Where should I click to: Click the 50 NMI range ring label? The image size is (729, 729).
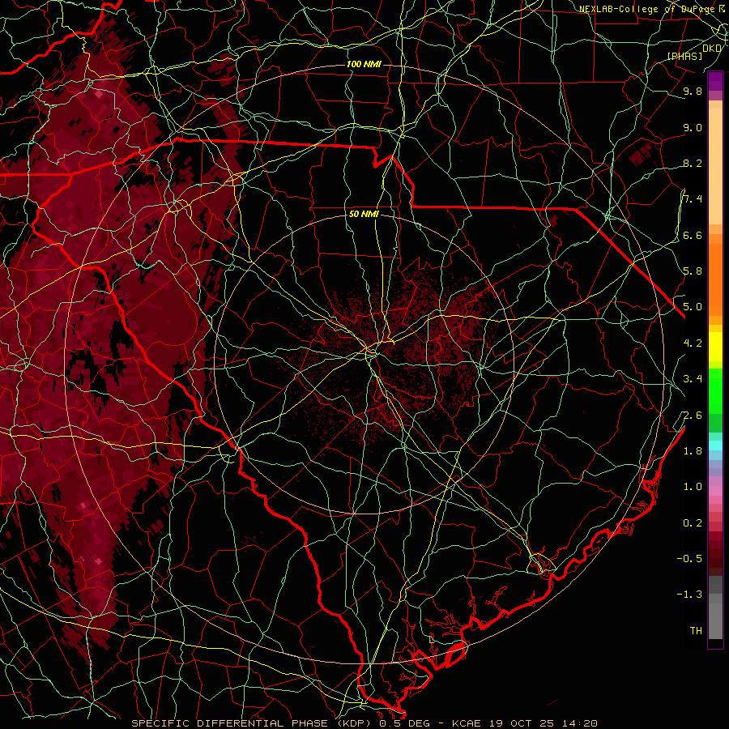point(364,214)
